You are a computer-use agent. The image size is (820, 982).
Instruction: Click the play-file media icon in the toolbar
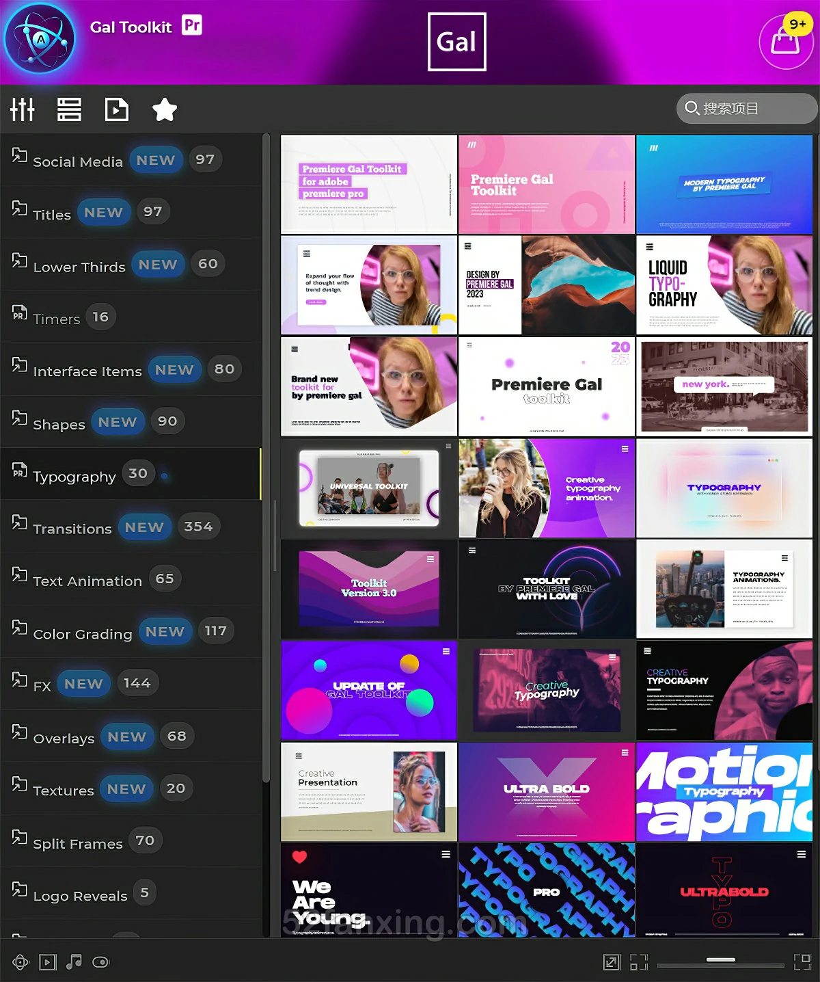117,109
